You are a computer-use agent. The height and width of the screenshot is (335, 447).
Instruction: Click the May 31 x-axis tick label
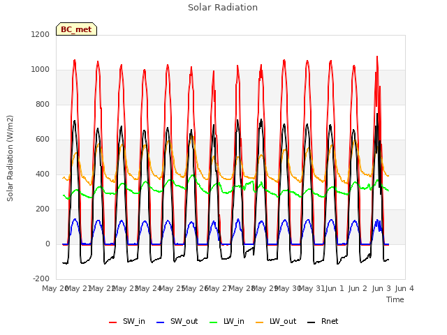click(x=312, y=288)
